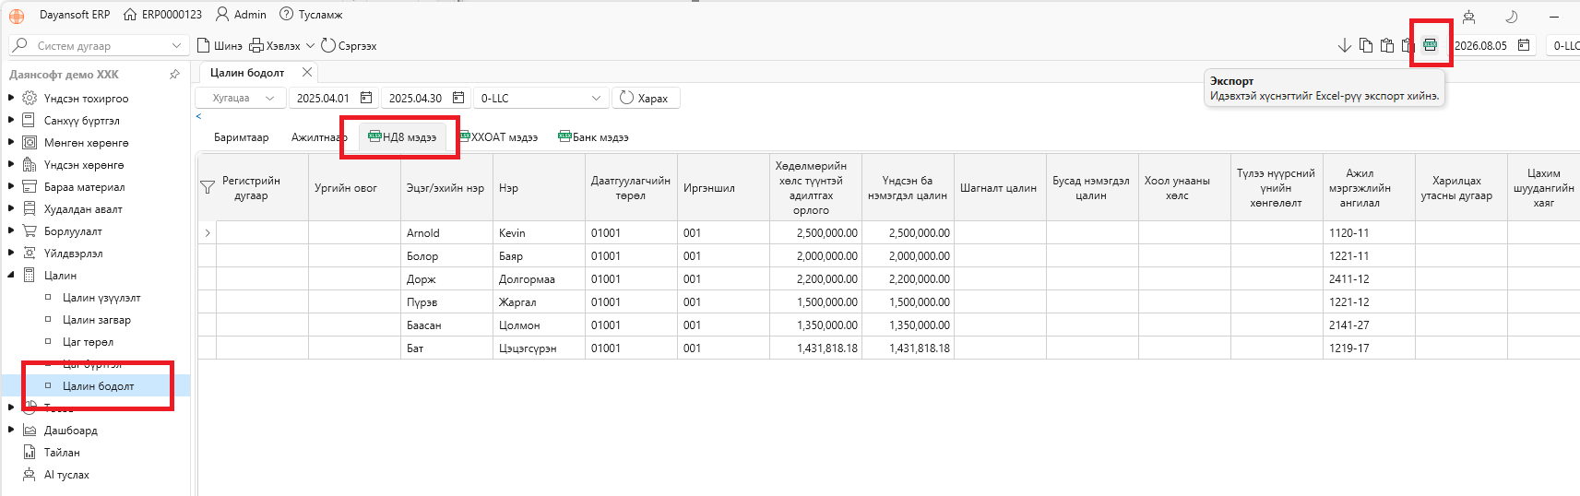The height and width of the screenshot is (496, 1580).
Task: Pin the Даянсофт демо ХХК sidebar
Action: (175, 74)
